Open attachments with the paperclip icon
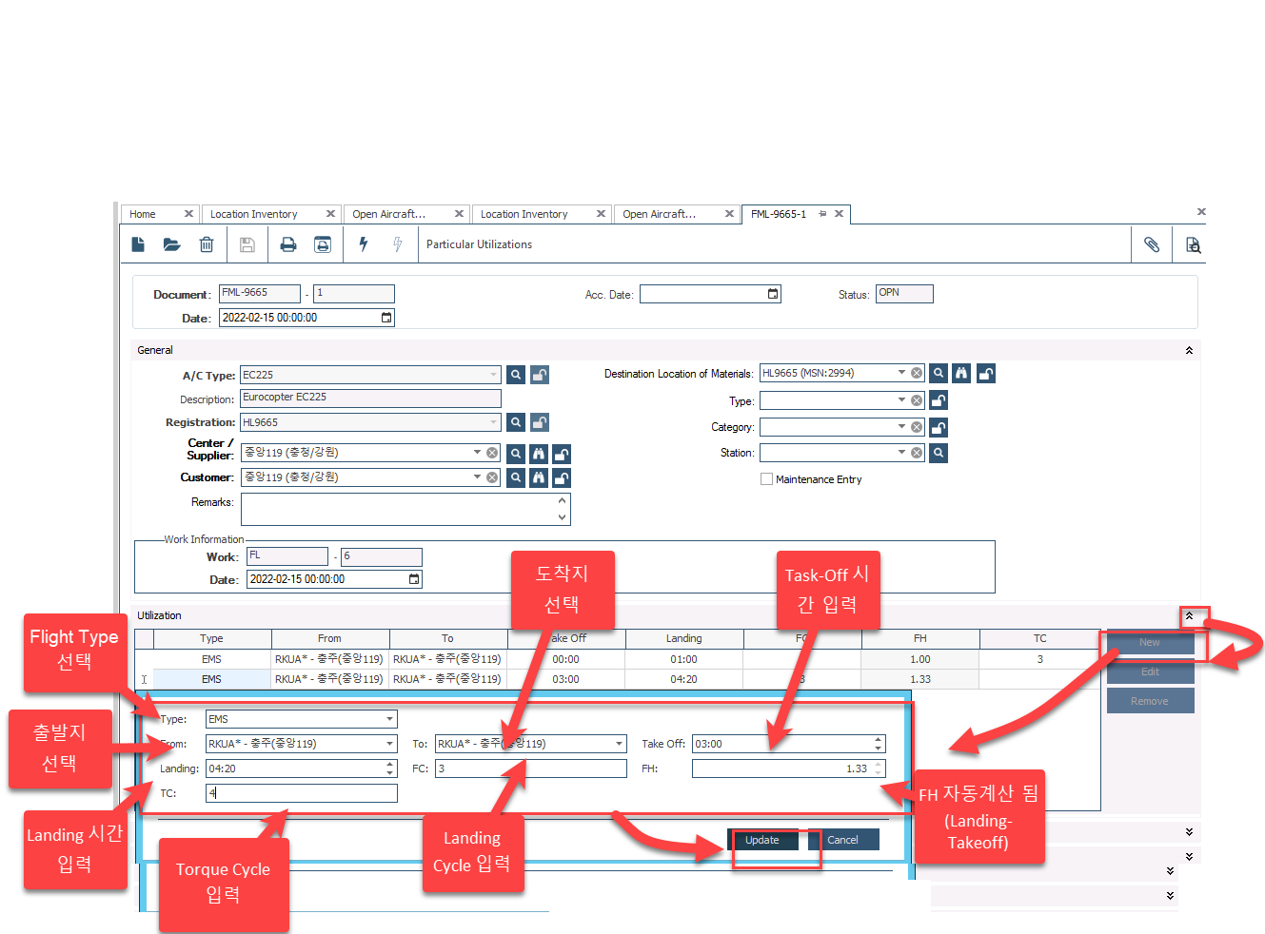This screenshot has height=934, width=1265. pos(1151,245)
